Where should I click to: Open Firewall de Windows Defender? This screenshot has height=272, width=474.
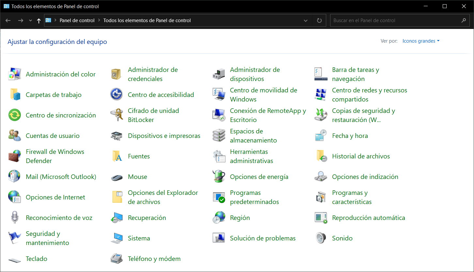click(54, 156)
